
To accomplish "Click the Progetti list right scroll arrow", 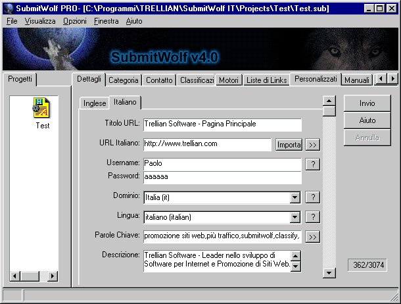I will click(53, 276).
